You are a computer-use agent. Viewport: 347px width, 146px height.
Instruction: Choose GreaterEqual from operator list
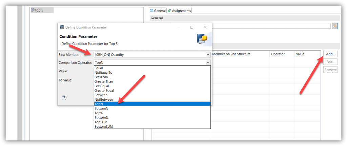click(x=152, y=91)
